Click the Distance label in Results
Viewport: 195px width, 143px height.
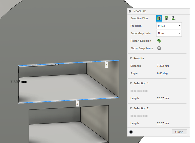coord(136,66)
